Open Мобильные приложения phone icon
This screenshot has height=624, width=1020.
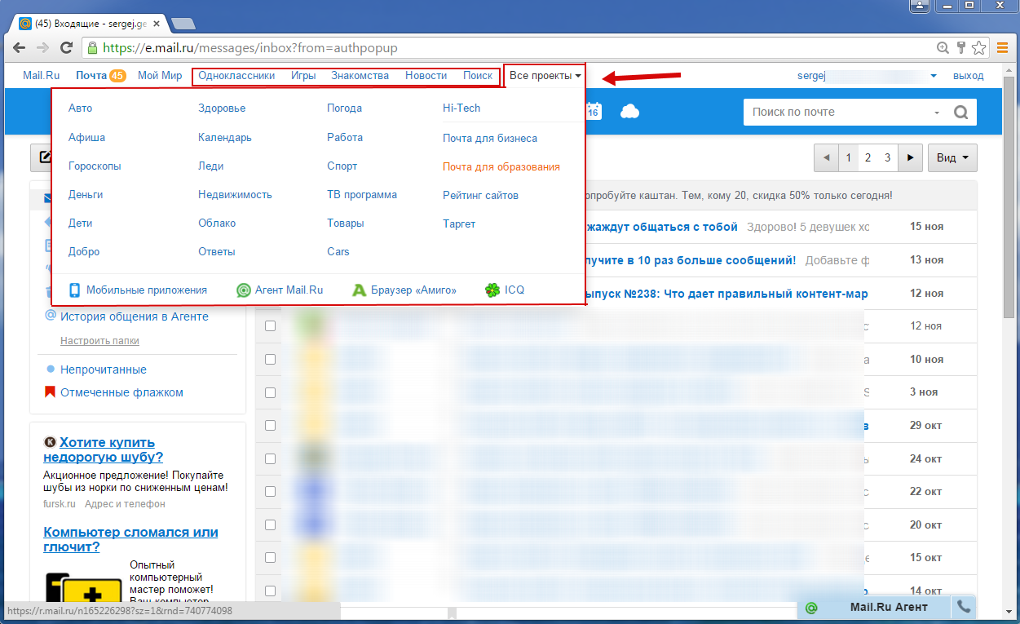(74, 290)
